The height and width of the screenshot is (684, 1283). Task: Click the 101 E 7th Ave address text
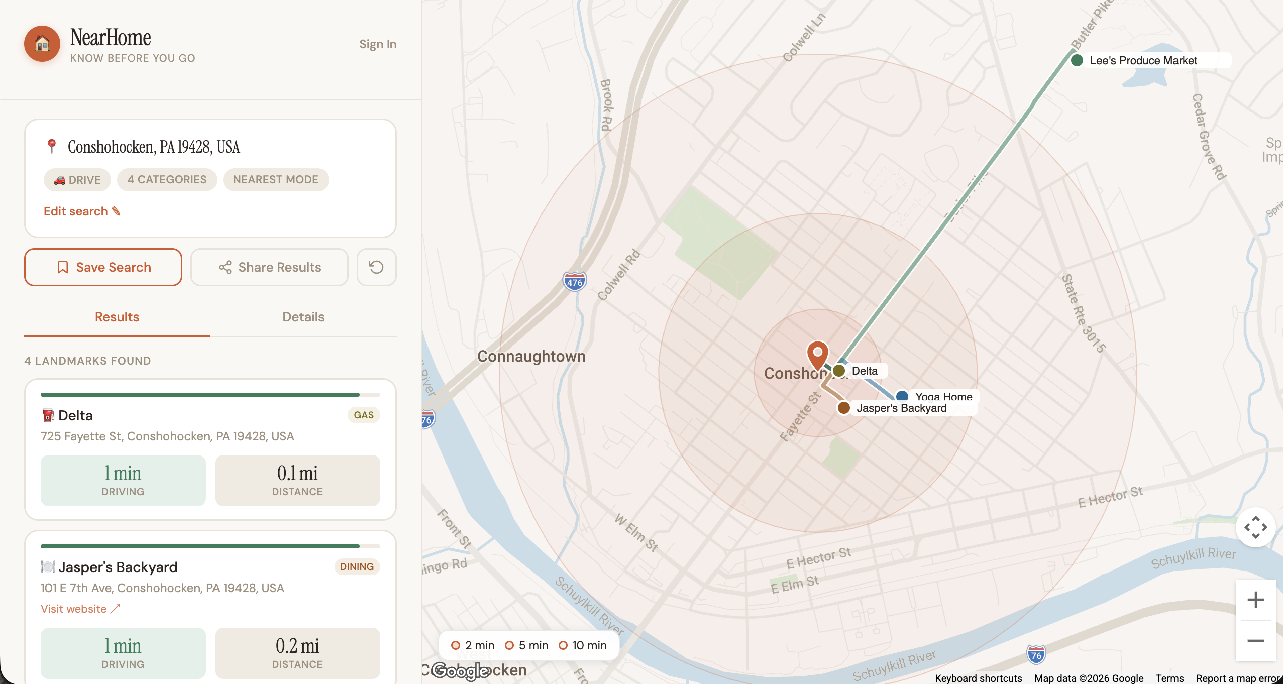tap(162, 588)
